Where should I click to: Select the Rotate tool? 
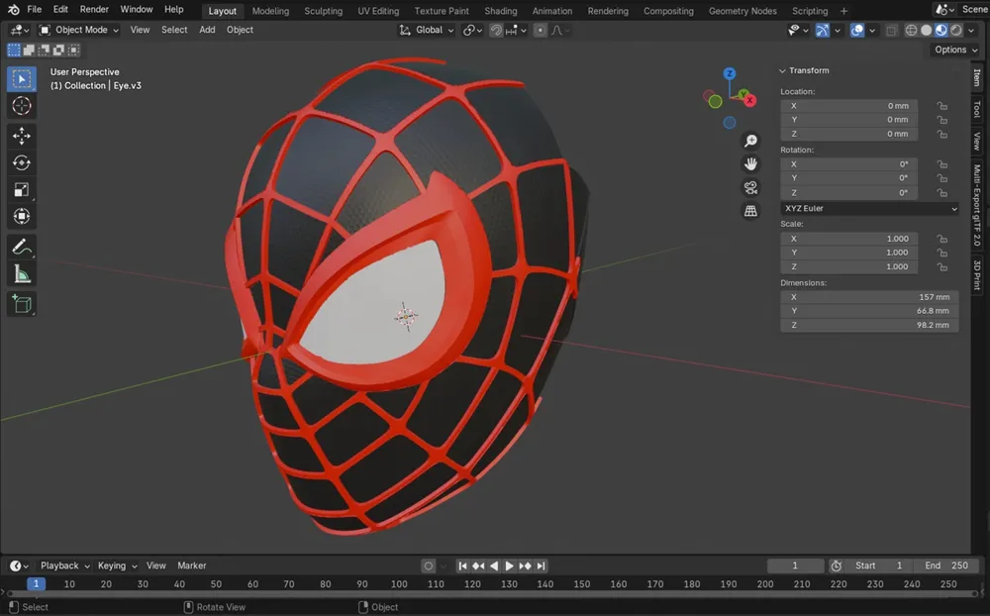coord(22,163)
